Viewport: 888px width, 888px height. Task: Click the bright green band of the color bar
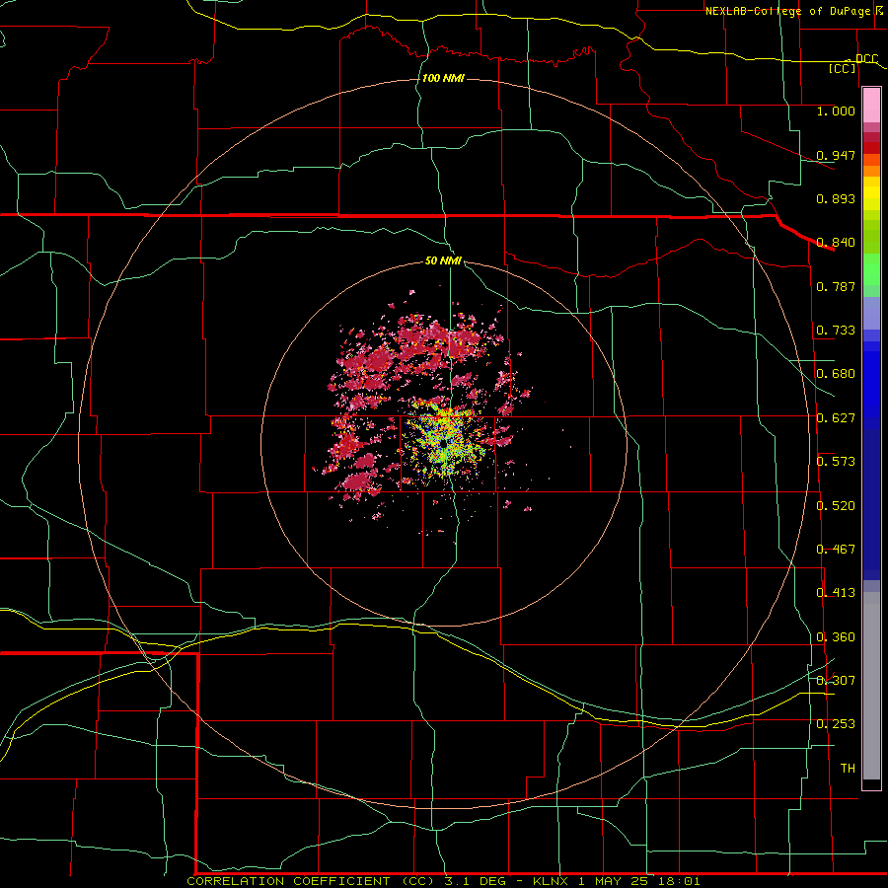tap(871, 269)
